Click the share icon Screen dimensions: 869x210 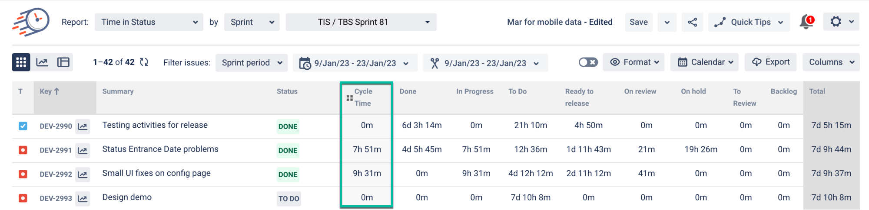693,22
